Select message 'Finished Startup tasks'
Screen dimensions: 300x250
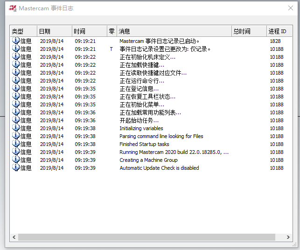[x=144, y=144]
